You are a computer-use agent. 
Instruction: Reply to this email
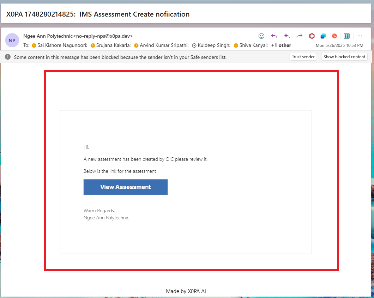click(274, 36)
